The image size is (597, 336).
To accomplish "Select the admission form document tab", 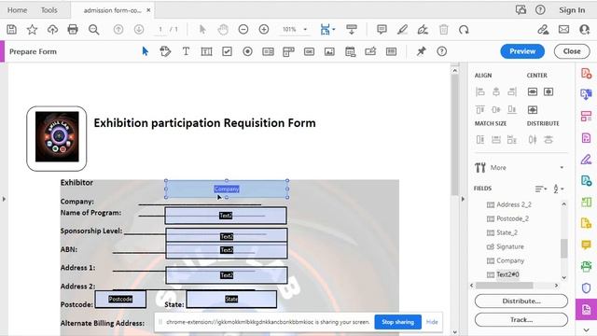I will click(x=112, y=10).
